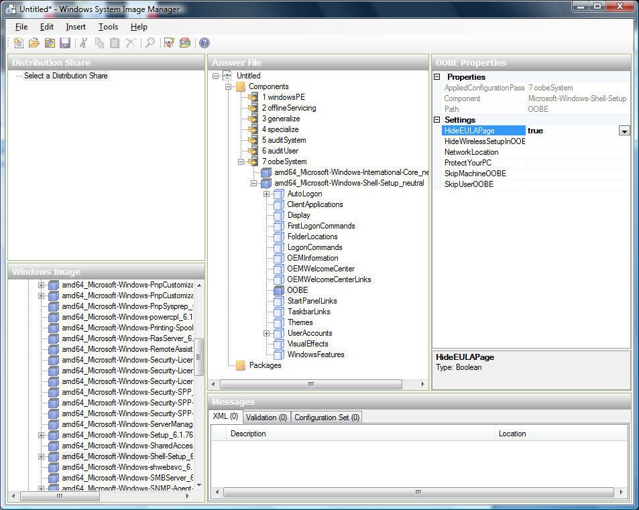
Task: Expand the UserAccounts node
Action: pos(266,333)
